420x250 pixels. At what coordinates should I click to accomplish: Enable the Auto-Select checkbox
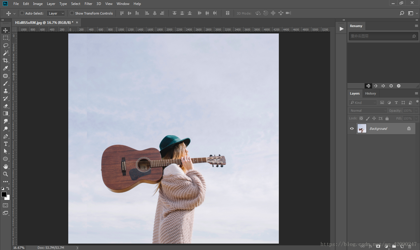click(x=22, y=13)
